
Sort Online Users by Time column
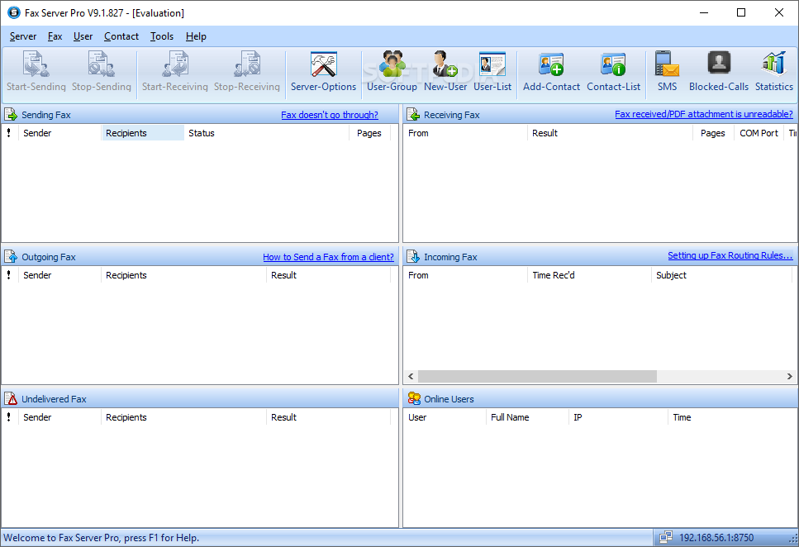[x=732, y=417]
